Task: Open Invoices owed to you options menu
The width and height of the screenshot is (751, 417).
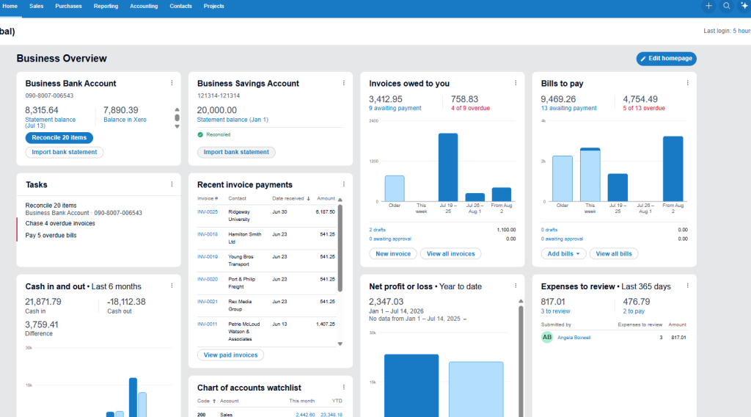Action: (516, 83)
